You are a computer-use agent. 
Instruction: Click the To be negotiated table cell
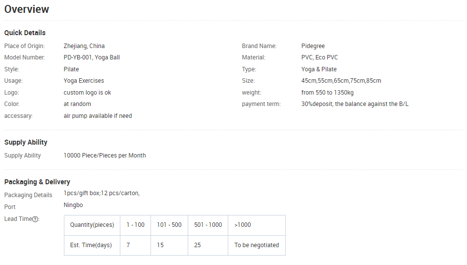pos(257,245)
